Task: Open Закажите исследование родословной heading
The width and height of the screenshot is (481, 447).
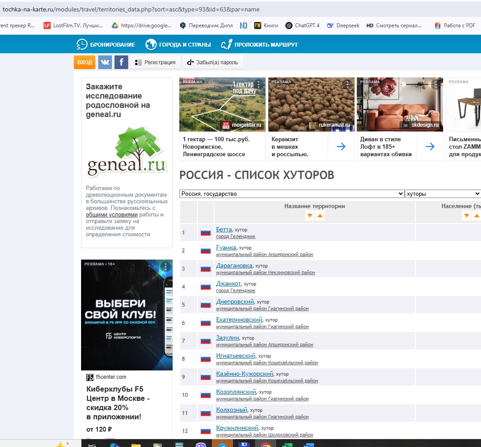Action: pos(118,100)
